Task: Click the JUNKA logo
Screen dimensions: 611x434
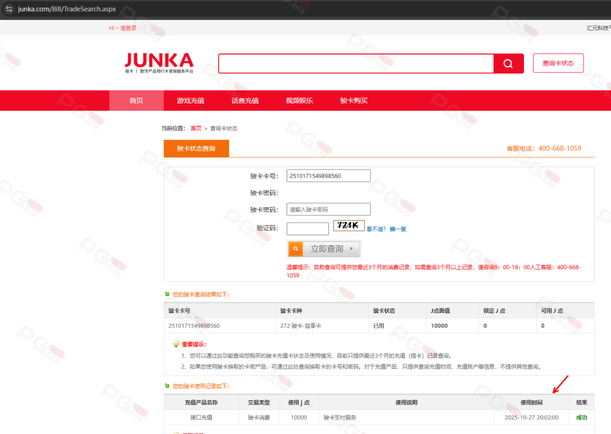Action: point(159,63)
